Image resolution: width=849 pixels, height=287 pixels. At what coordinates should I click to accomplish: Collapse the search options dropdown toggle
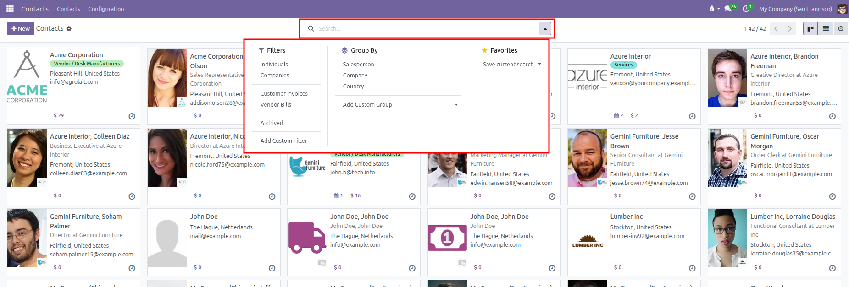545,28
